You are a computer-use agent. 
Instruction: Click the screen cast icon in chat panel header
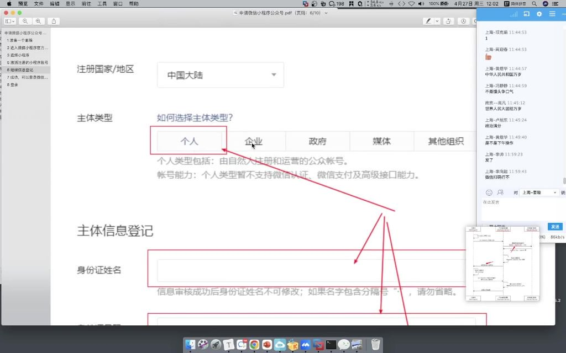(527, 14)
